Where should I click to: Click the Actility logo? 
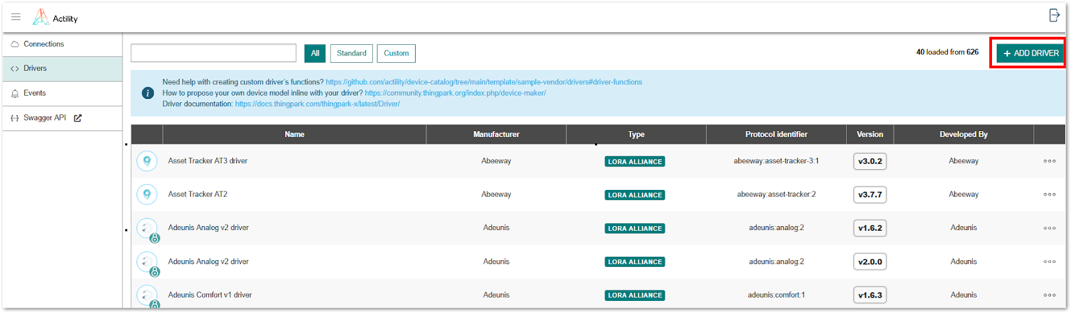pyautogui.click(x=56, y=17)
